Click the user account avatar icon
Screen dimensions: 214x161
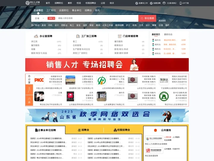pos(164,3)
